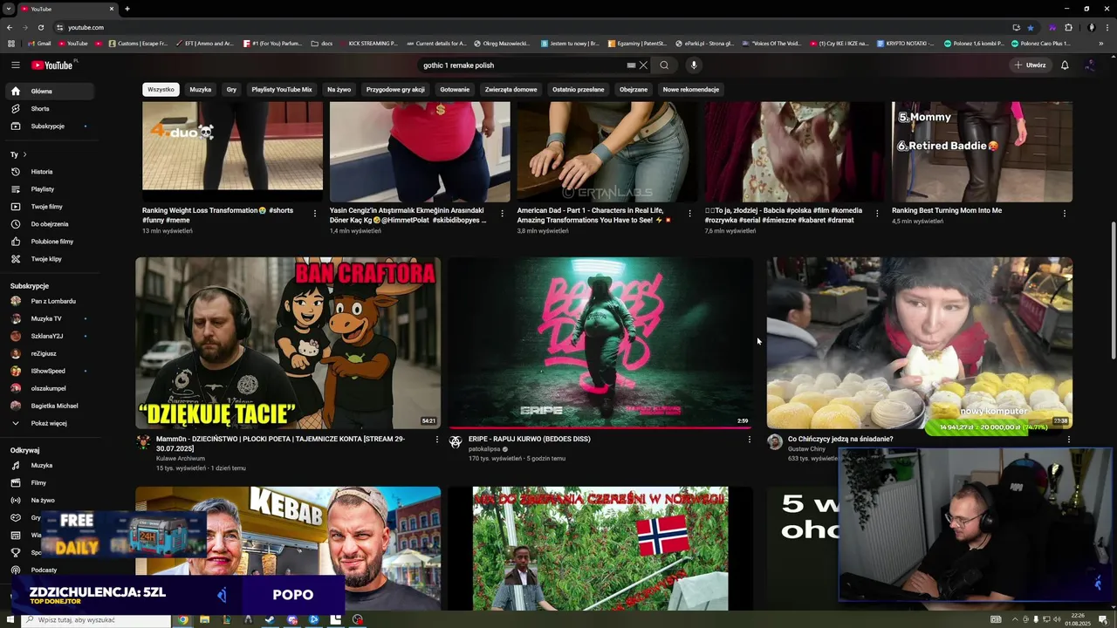This screenshot has height=628, width=1117.
Task: Click the magnifier search button
Action: click(664, 65)
